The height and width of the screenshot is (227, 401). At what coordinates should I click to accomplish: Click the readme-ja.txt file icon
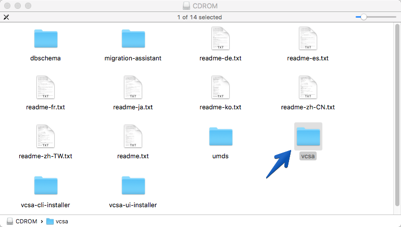tap(133, 87)
